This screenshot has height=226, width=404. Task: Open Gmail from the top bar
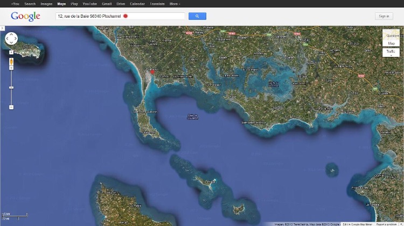click(107, 4)
